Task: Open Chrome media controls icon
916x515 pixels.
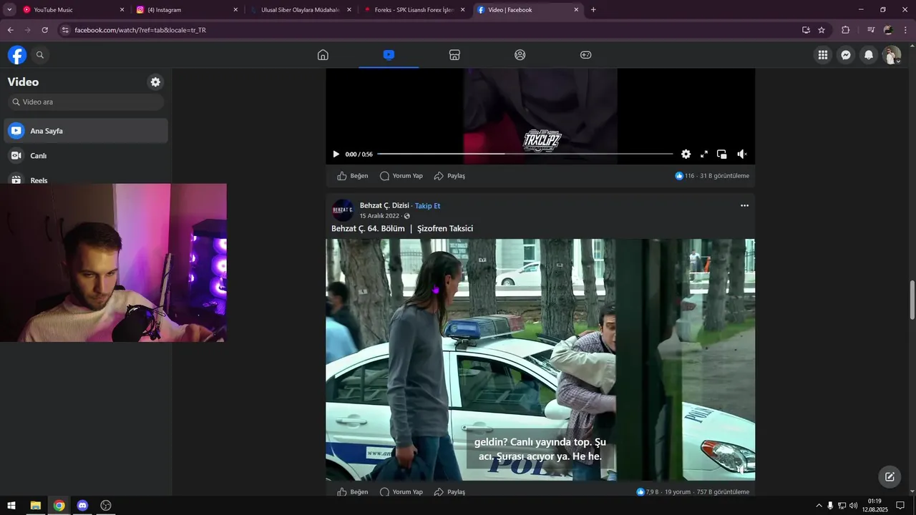Action: (x=871, y=30)
